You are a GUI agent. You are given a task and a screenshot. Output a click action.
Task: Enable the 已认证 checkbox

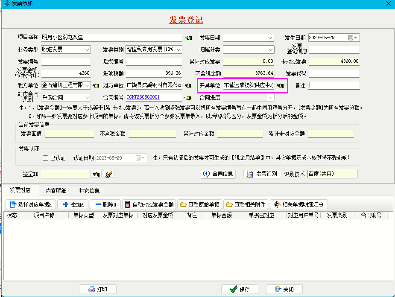coord(46,158)
